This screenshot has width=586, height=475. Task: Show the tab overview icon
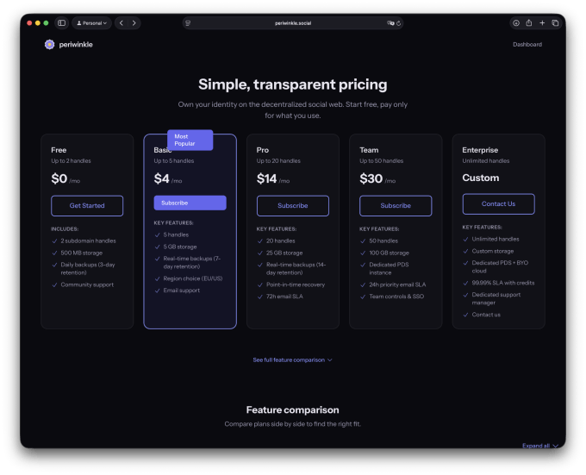[x=555, y=23]
